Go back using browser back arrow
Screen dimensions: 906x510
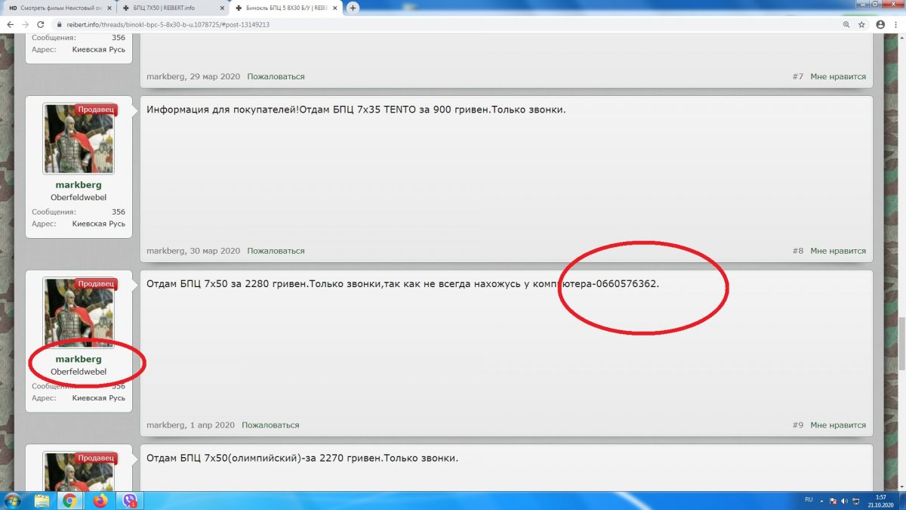(11, 24)
